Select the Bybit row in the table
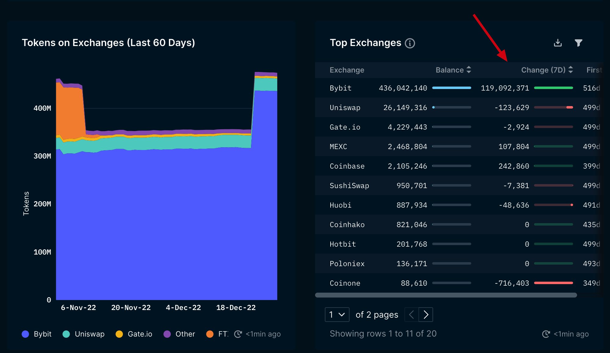The width and height of the screenshot is (610, 353). (x=340, y=88)
